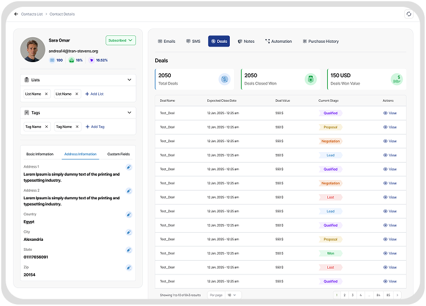The width and height of the screenshot is (426, 306).
Task: Open the Custom Fields tab
Action: 119,154
